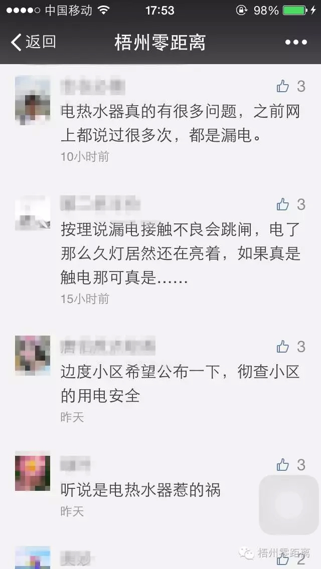Tap the 15小时前 timestamp

pos(85,299)
